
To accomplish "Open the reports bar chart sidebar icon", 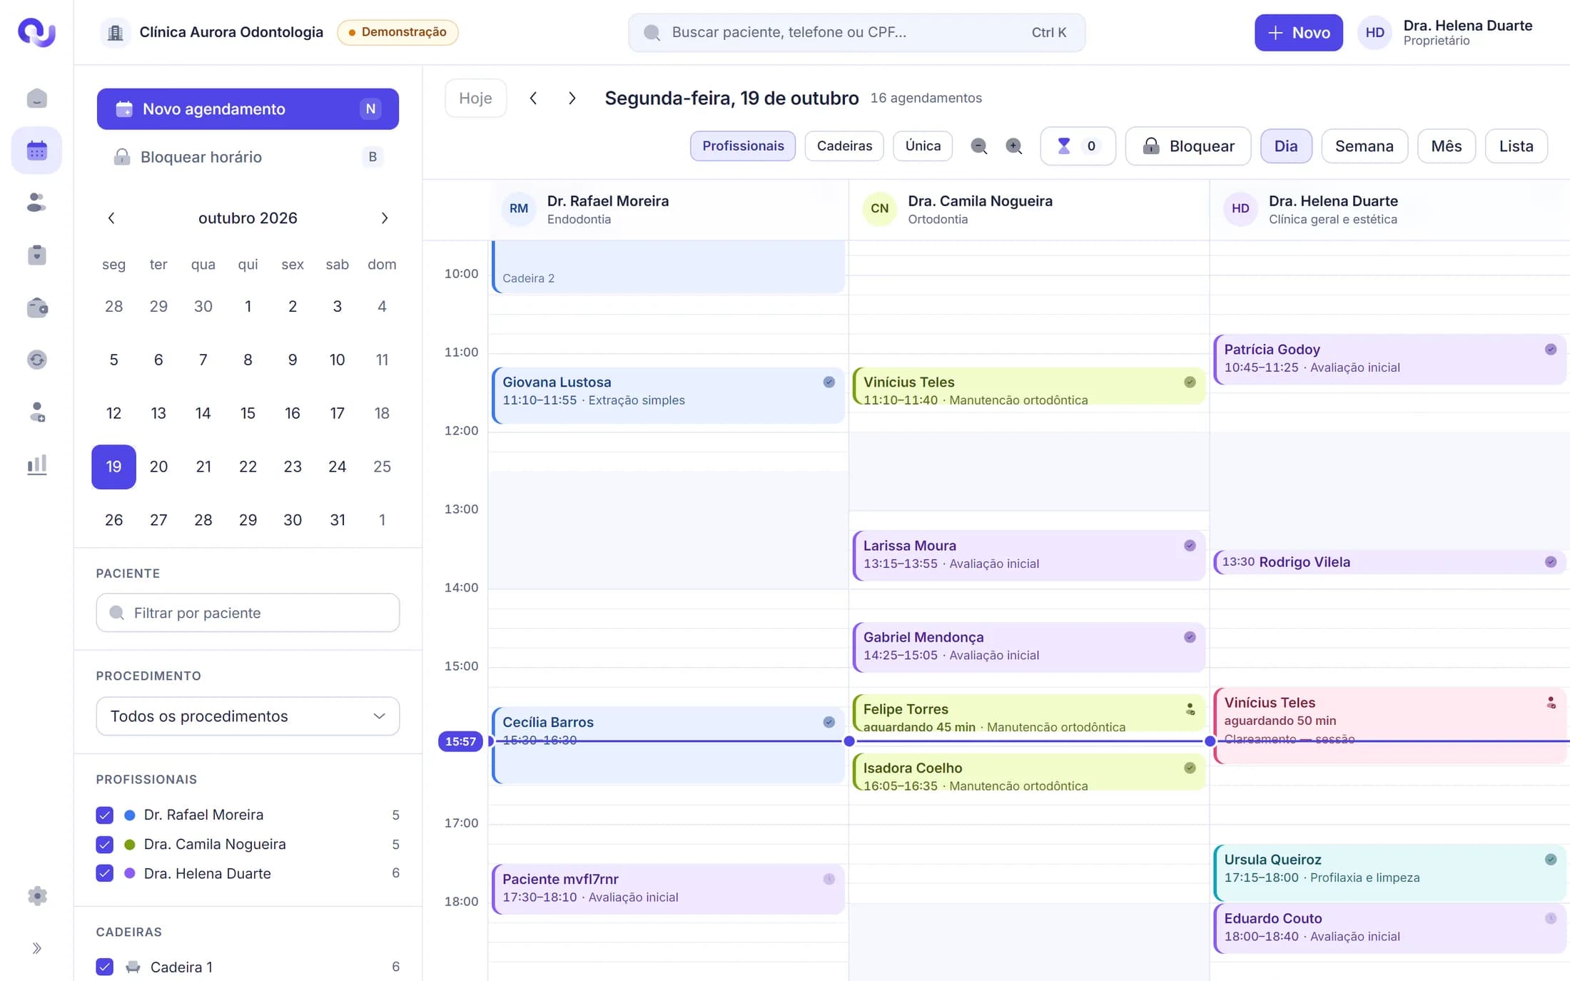I will coord(36,464).
